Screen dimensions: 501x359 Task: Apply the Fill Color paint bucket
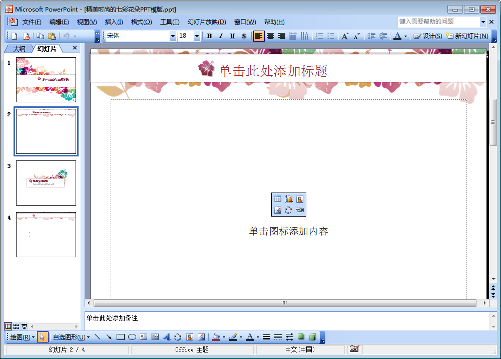click(x=216, y=337)
